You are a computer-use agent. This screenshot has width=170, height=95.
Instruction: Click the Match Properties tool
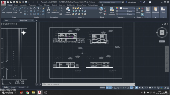click(112, 11)
